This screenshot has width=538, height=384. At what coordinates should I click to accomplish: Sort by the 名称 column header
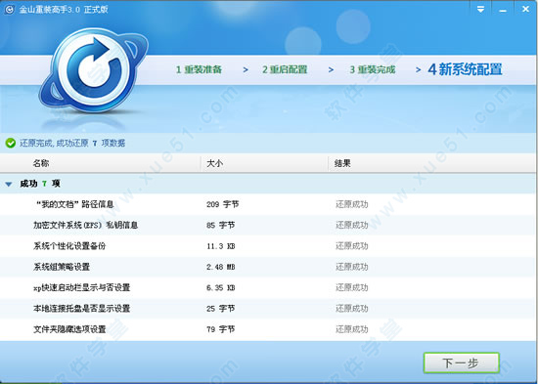[x=100, y=163]
